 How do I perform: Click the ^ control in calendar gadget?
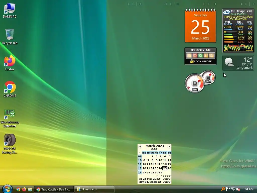[x=161, y=176]
